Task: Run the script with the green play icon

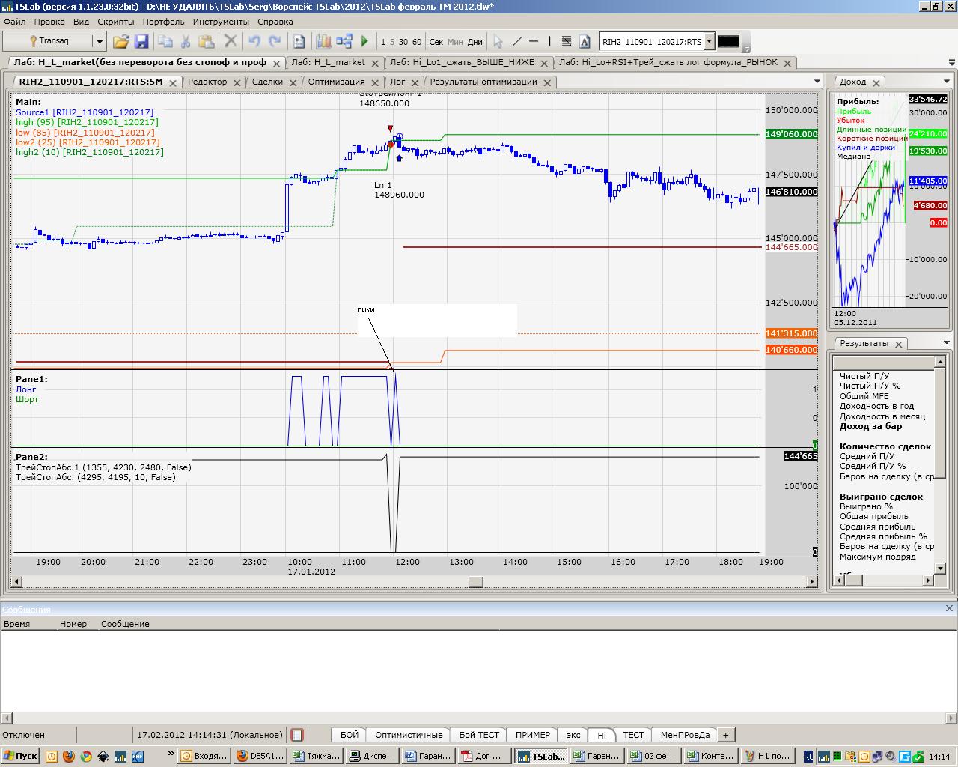Action: tap(364, 42)
